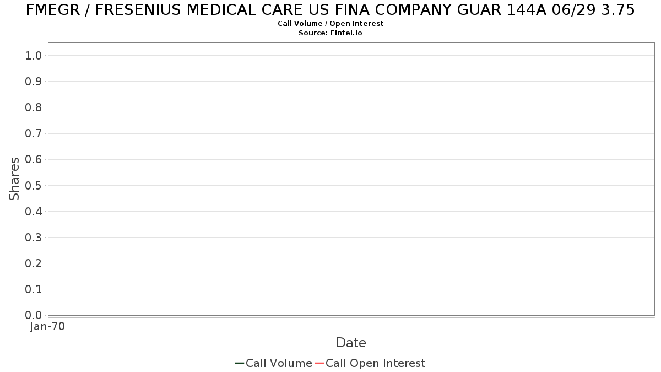Click the 1.0 y-axis tick label
The width and height of the screenshot is (661, 372).
pos(34,56)
